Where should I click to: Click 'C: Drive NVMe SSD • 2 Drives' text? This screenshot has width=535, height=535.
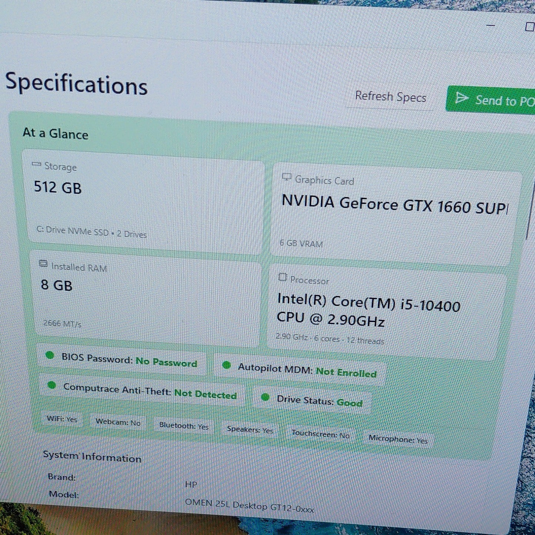point(91,232)
